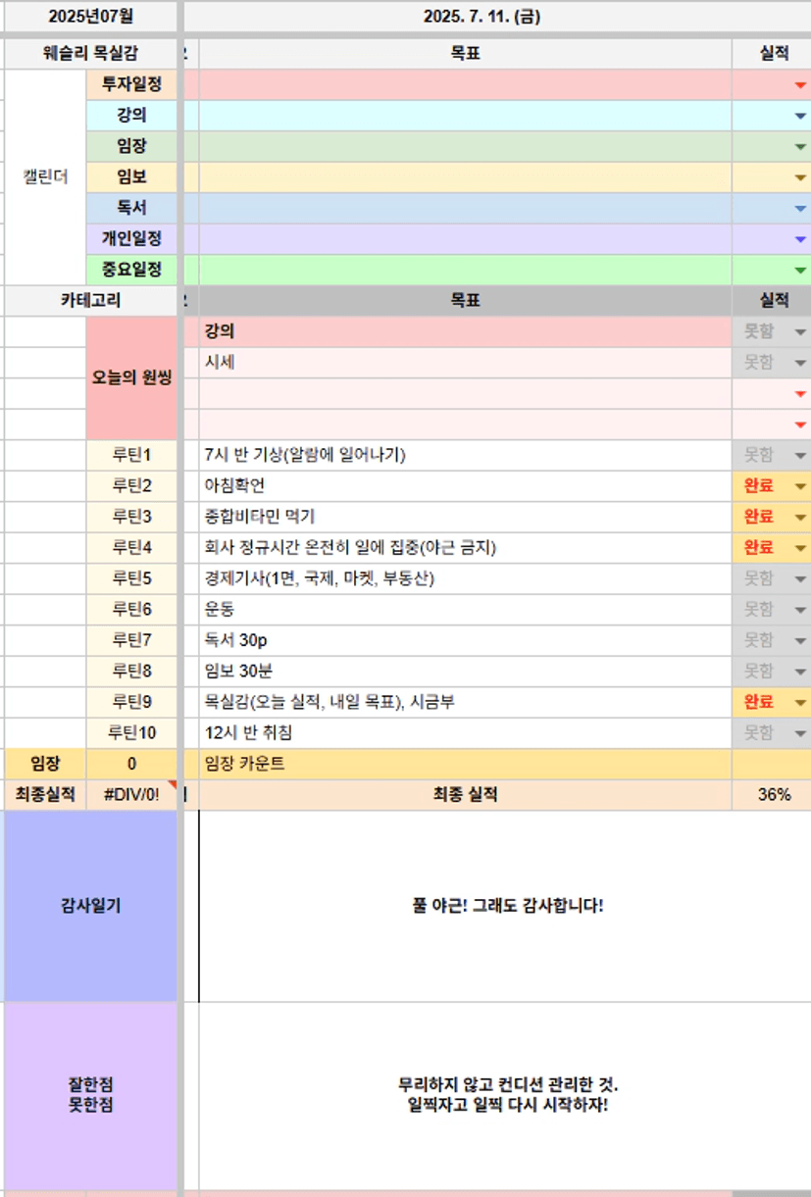The height and width of the screenshot is (1197, 811).
Task: Select the 풀 야근 gratitude entry cell
Action: 505,906
